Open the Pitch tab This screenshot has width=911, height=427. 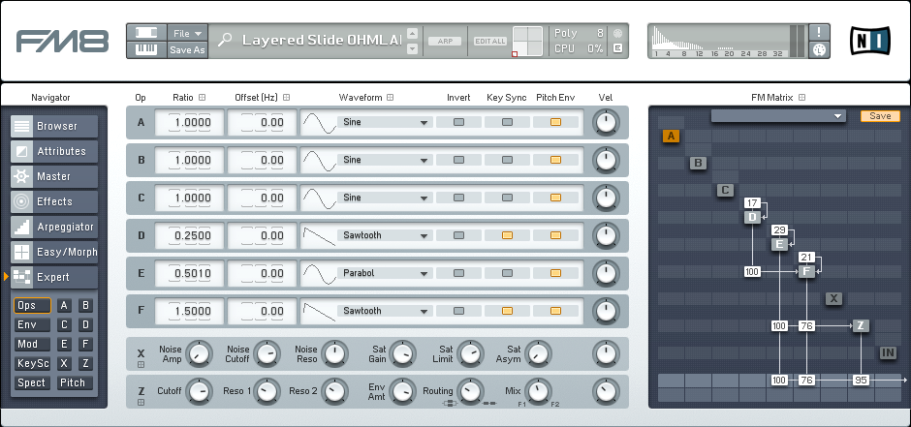75,382
